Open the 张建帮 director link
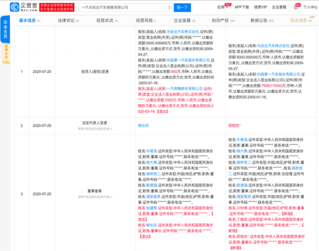319x251 pixels. (x=152, y=208)
